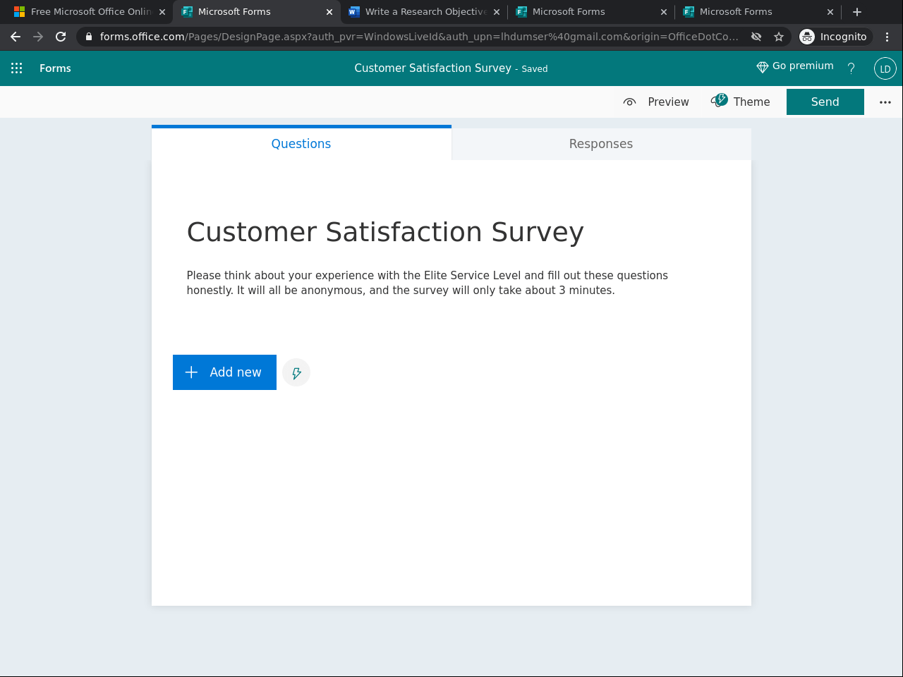Screen dimensions: 903x677
Task: Click the Preview eye icon
Action: pyautogui.click(x=629, y=102)
